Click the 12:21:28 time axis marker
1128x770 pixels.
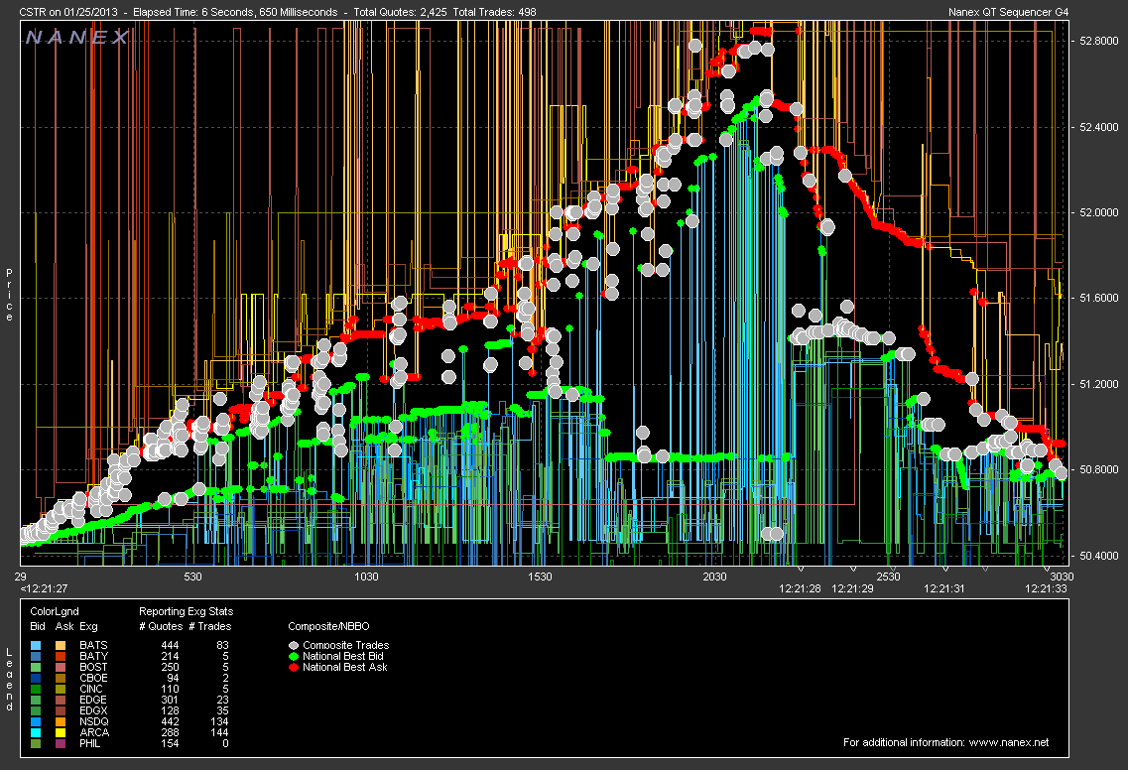pyautogui.click(x=800, y=588)
